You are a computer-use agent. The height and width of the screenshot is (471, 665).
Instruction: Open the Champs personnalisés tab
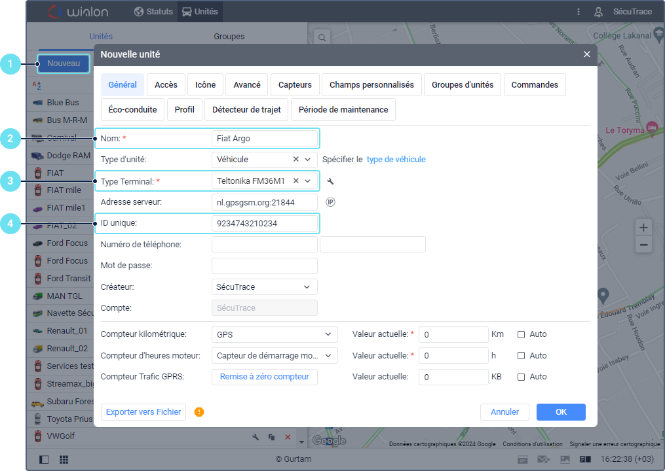[x=371, y=84]
